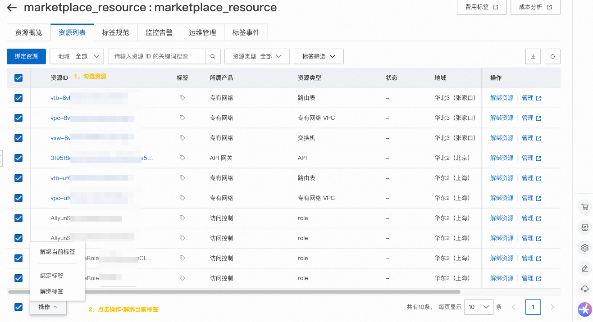Click the 状态 column header
Viewport: 593px width, 322px height.
point(392,78)
